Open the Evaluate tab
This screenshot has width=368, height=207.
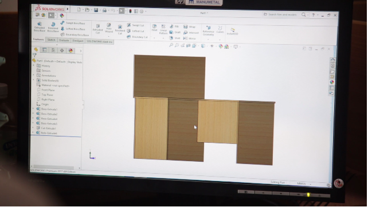tap(64, 40)
